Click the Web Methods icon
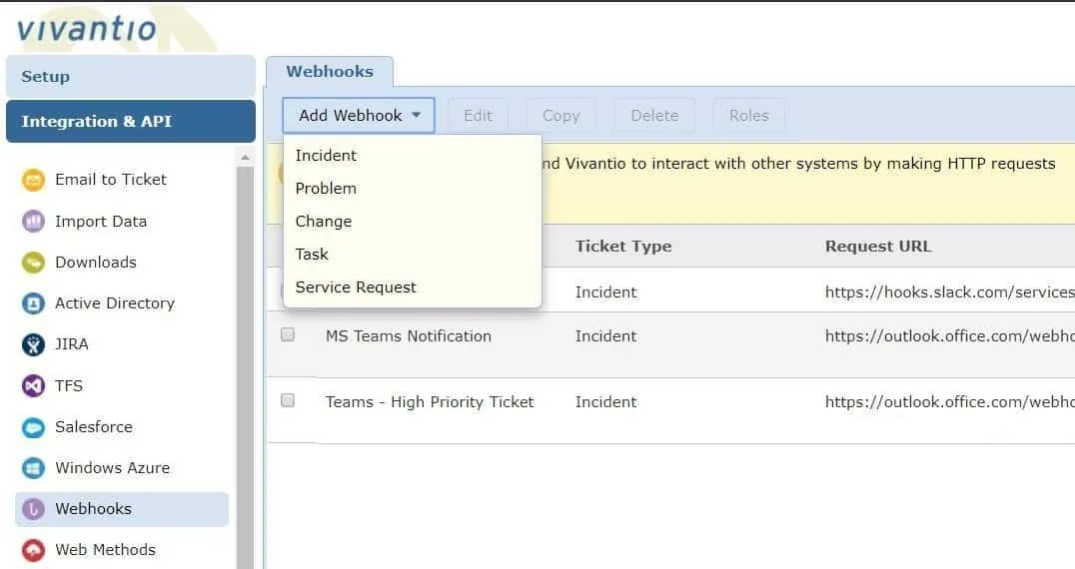This screenshot has width=1075, height=569. (x=33, y=550)
